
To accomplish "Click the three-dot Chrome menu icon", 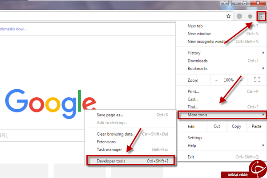I will tap(261, 17).
